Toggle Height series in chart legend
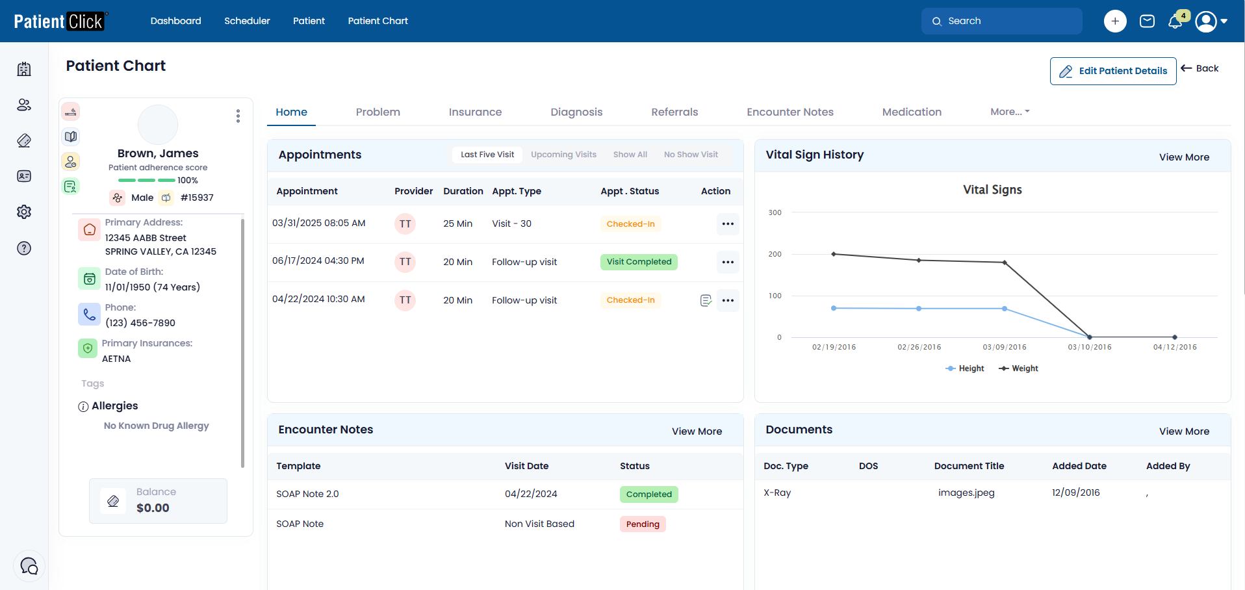This screenshot has height=590, width=1245. coord(965,368)
